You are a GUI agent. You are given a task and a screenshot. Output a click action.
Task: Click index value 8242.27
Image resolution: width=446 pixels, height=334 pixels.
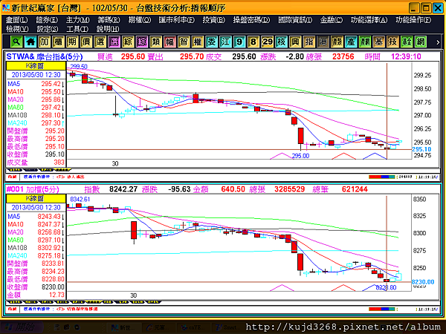click(123, 189)
